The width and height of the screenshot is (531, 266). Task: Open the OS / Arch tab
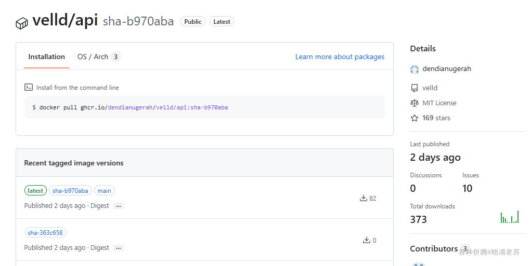pyautogui.click(x=93, y=57)
